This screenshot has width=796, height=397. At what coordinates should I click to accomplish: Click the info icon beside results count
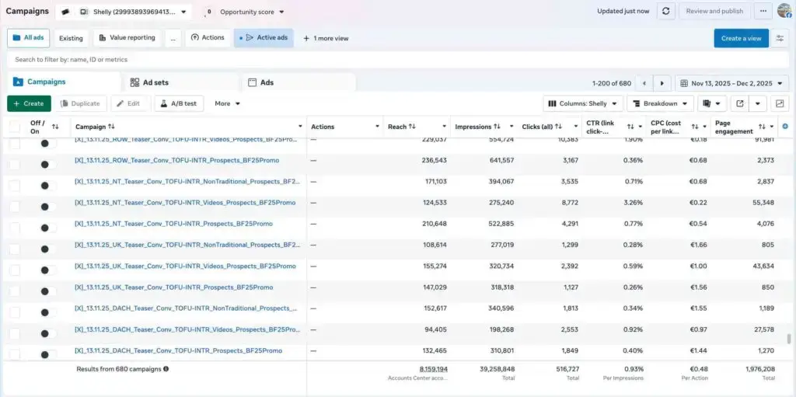click(x=166, y=369)
